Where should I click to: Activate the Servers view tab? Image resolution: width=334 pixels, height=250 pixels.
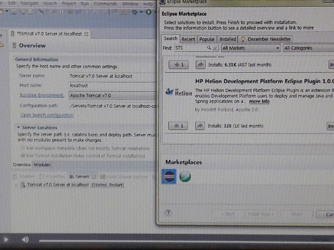click(x=82, y=177)
